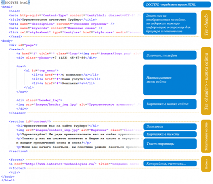Click the yellow 'Текстовая часть' side label
Screen dimensions: 213x184
tap(206, 136)
